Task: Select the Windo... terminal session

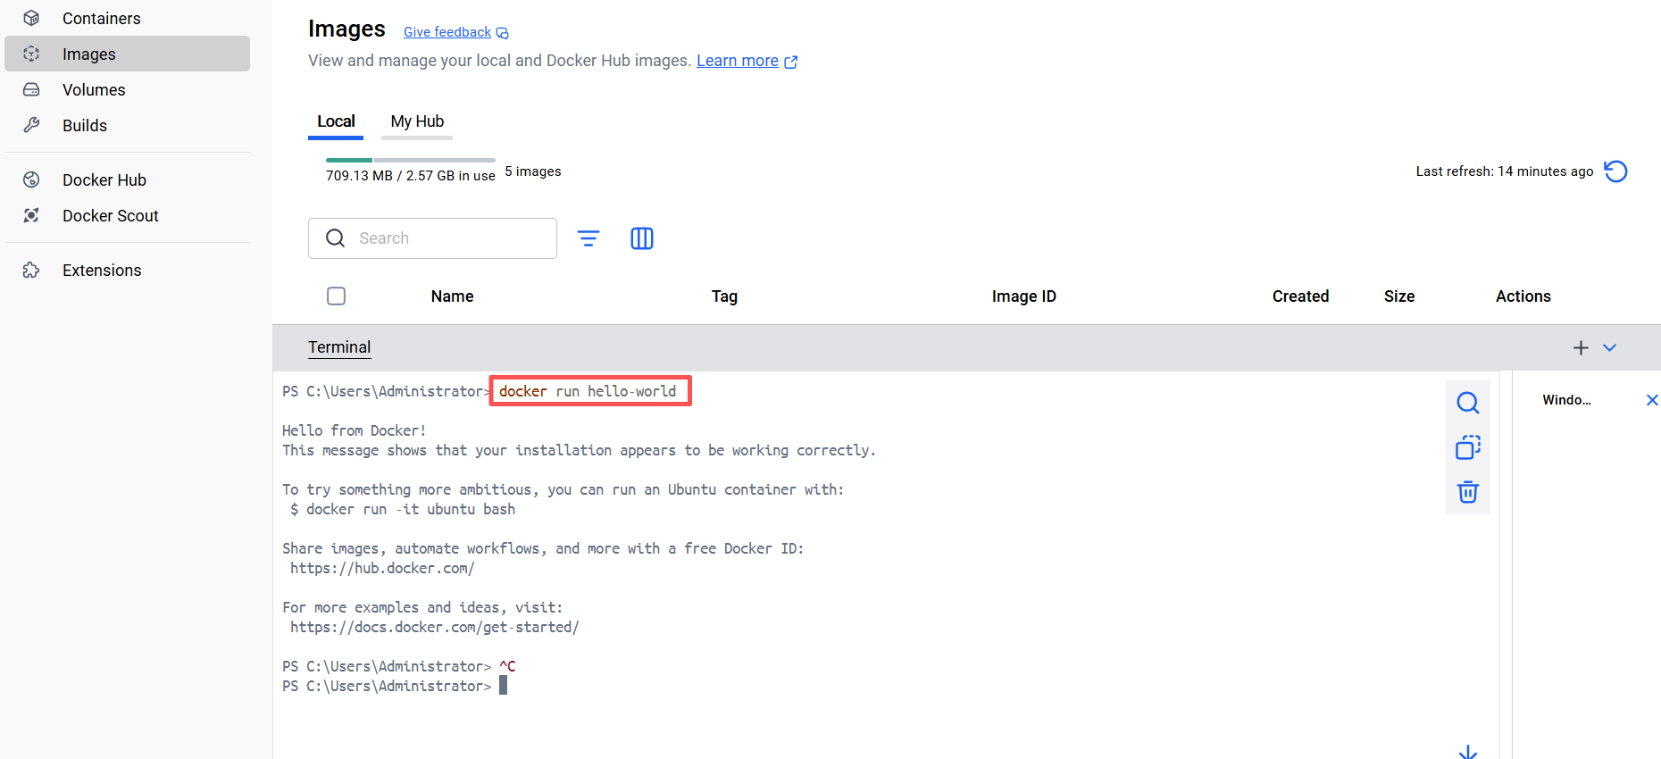Action: pos(1566,400)
